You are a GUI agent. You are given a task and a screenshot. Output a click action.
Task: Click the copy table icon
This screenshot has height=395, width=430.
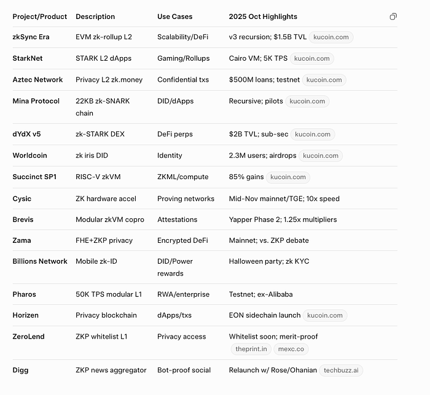pyautogui.click(x=393, y=17)
